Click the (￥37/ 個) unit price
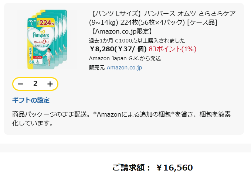This screenshot has width=251, height=172. coord(131,49)
